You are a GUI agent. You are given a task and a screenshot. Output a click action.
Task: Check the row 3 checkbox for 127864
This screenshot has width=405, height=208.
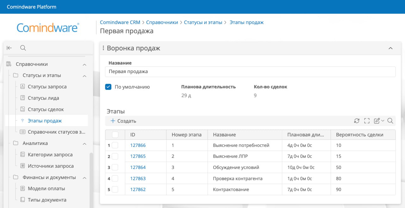[x=115, y=167]
